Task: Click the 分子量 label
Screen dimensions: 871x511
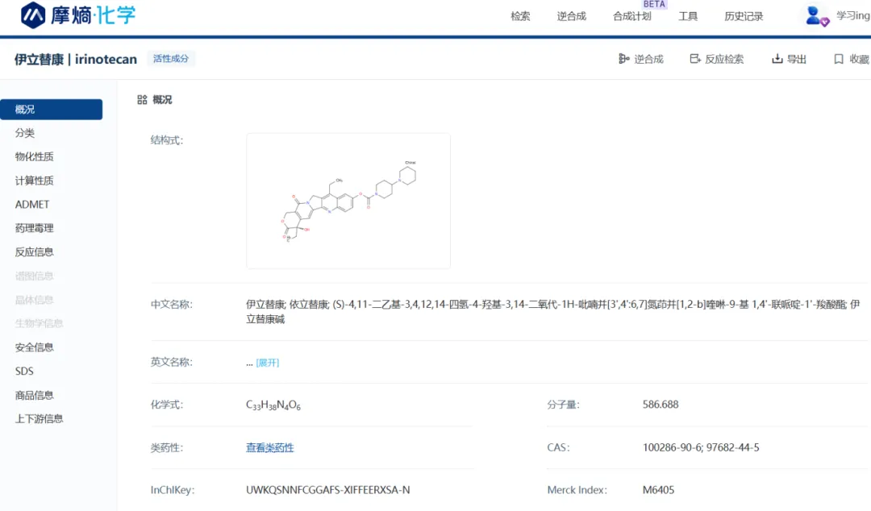Action: pos(563,405)
